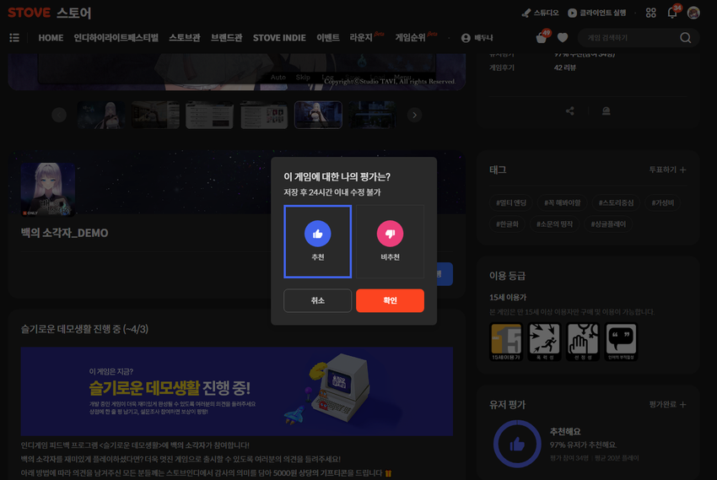The image size is (717, 480).
Task: Launch 클라이언트 실행
Action: (596, 13)
